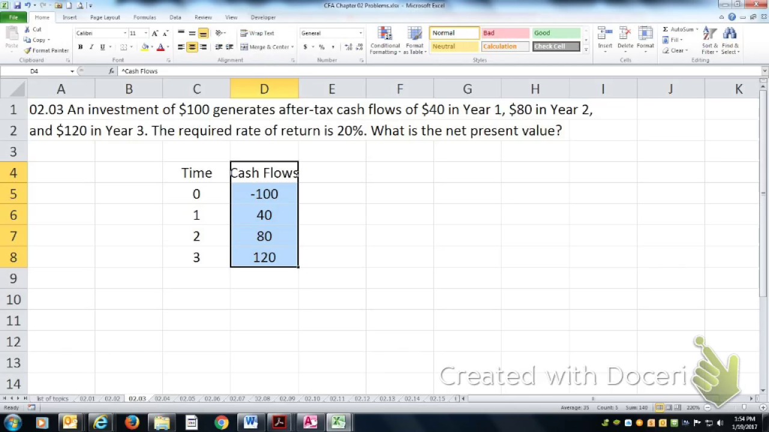Apply the Check Cell style
This screenshot has height=432, width=769.
(x=556, y=46)
